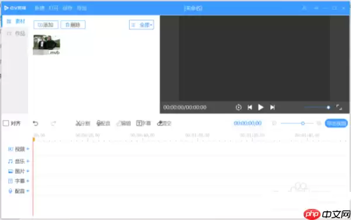The image size is (351, 220).
Task: Adjust the timeline zoom slider
Action: (x=297, y=123)
